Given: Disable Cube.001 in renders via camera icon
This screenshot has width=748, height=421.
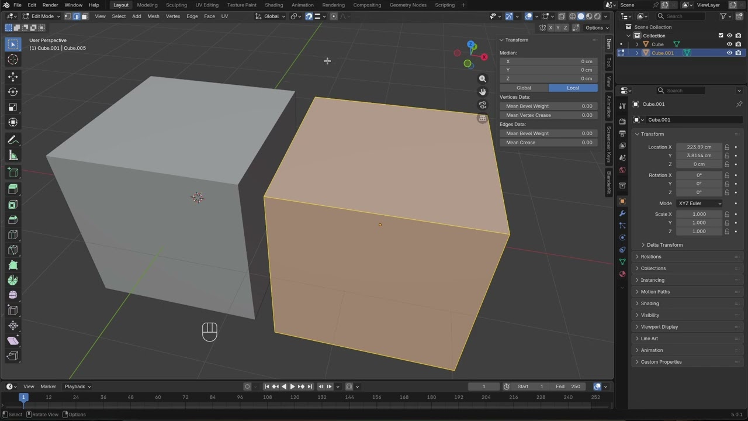Looking at the screenshot, I should tap(738, 53).
